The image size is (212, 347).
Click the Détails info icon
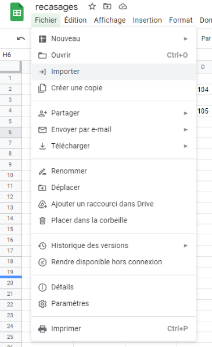pyautogui.click(x=42, y=287)
